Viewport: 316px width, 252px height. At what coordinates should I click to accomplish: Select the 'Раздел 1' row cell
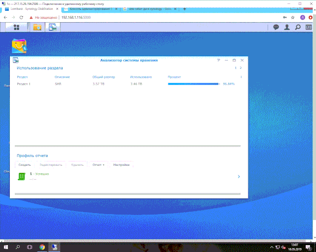coord(24,84)
